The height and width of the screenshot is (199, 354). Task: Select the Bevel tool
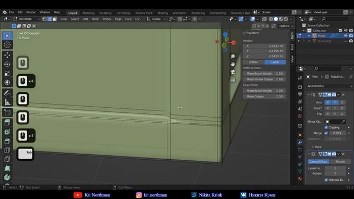(x=7, y=141)
